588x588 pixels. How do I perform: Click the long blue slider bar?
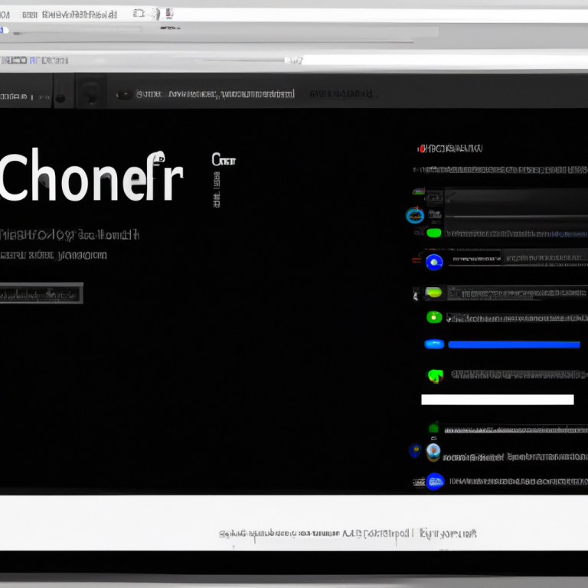tap(513, 345)
